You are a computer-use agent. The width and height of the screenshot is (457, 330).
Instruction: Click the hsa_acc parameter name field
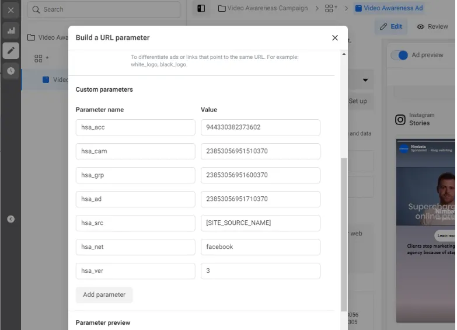tap(135, 127)
